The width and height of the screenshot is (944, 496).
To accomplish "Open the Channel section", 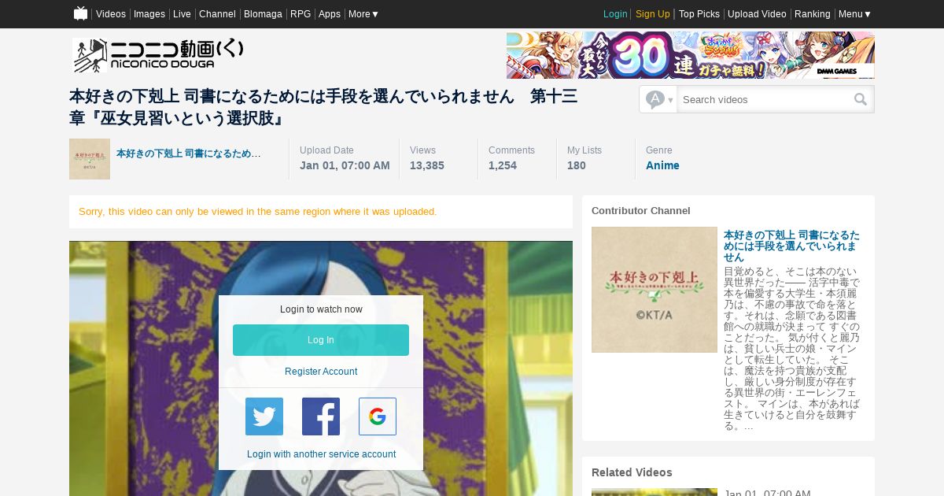I will click(217, 14).
